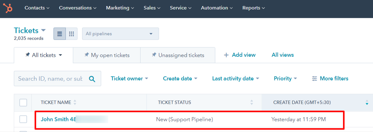Switch to Unassigned tickets tab
This screenshot has height=132, width=373.
click(178, 55)
